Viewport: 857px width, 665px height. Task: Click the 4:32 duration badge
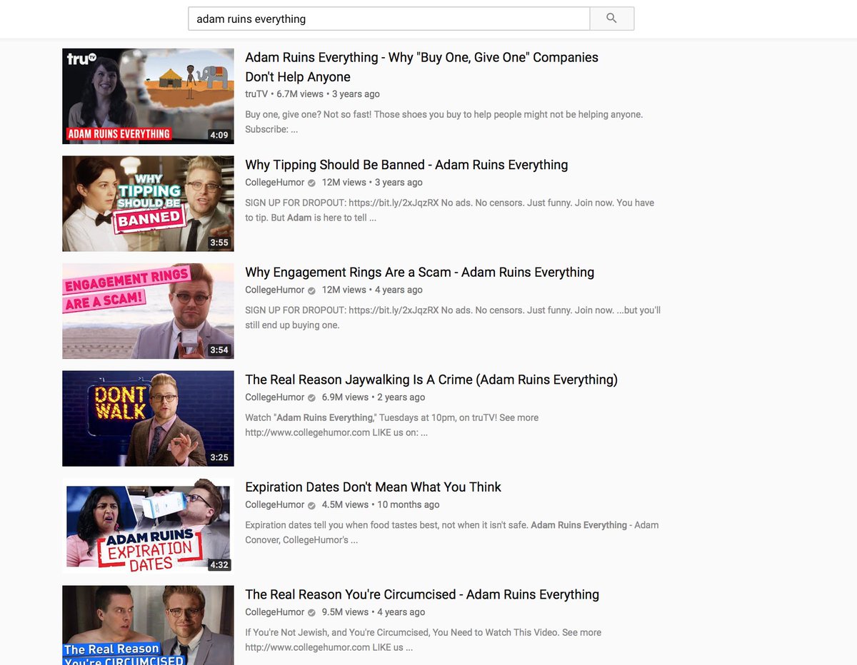tap(219, 564)
